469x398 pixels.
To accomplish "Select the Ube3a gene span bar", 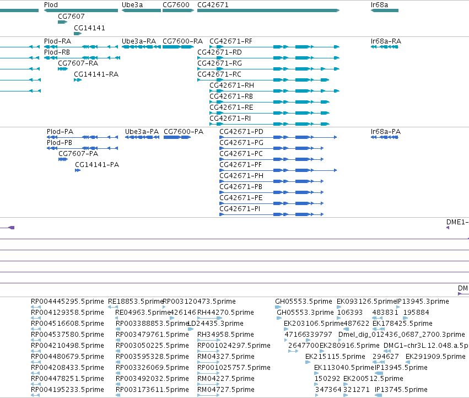I will click(141, 10).
